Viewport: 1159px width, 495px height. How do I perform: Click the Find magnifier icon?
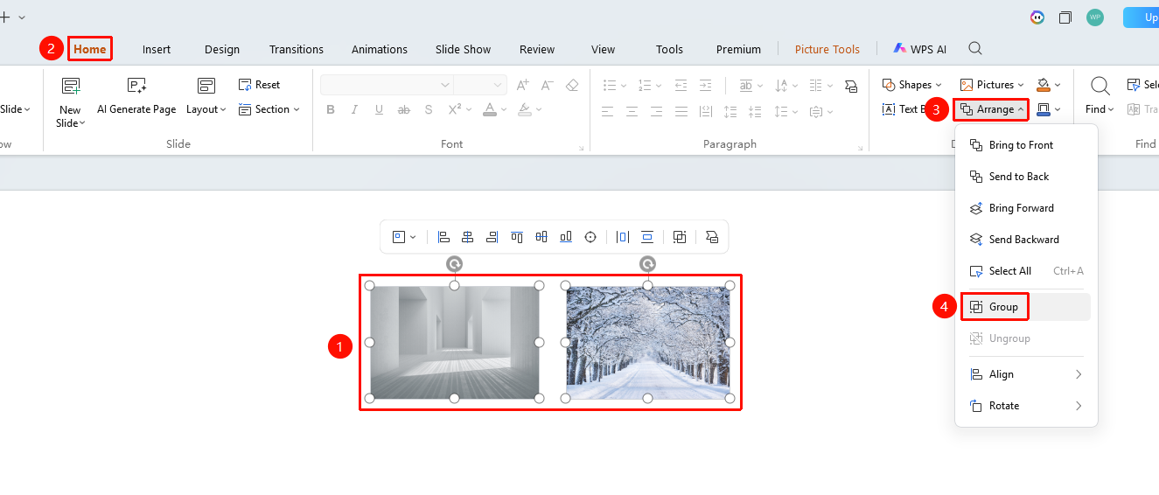1100,86
